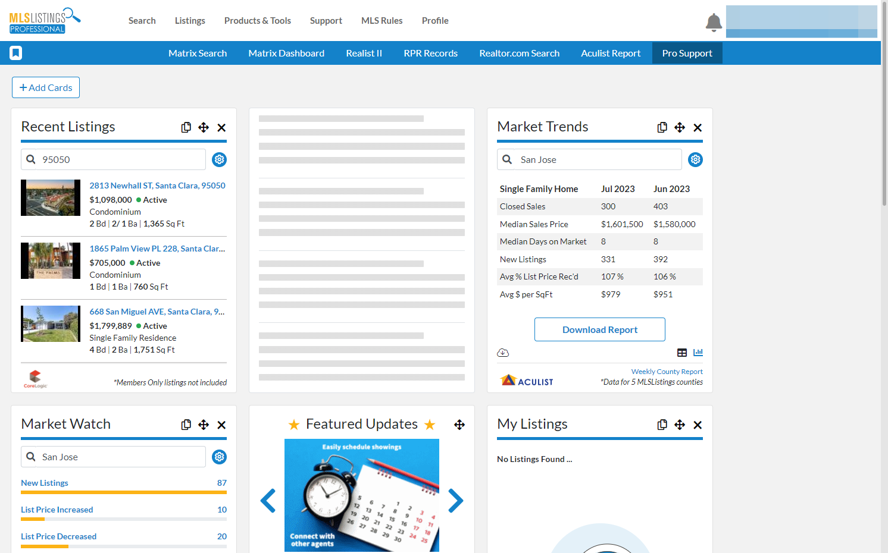Move the Market Watch card
Image resolution: width=888 pixels, height=553 pixels.
(x=204, y=425)
